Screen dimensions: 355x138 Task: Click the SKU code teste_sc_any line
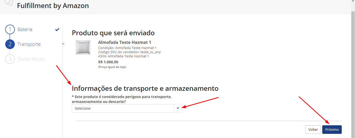[130, 52]
